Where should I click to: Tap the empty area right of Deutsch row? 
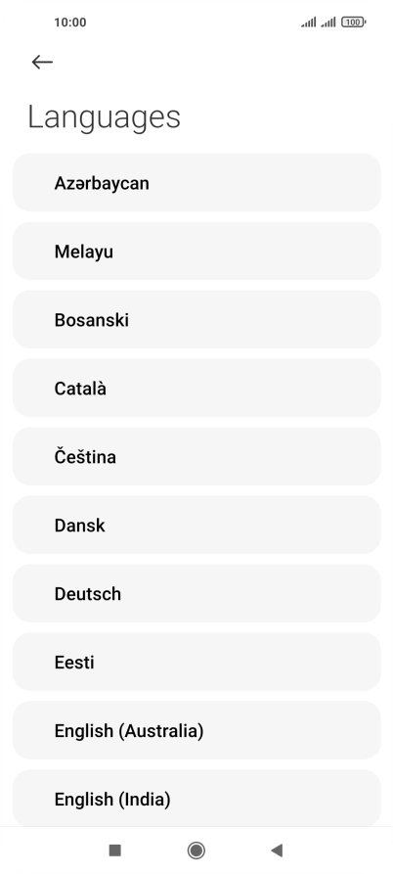[x=250, y=594]
